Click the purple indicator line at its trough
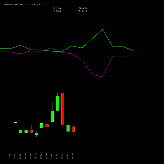This screenshot has width=164, height=164. point(102,77)
